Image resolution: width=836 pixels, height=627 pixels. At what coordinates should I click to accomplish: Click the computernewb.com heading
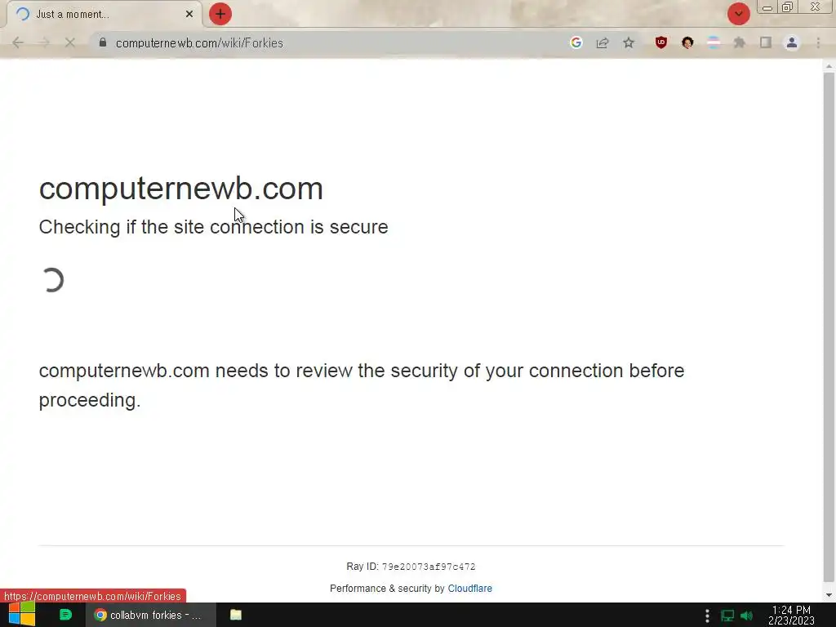pos(181,189)
